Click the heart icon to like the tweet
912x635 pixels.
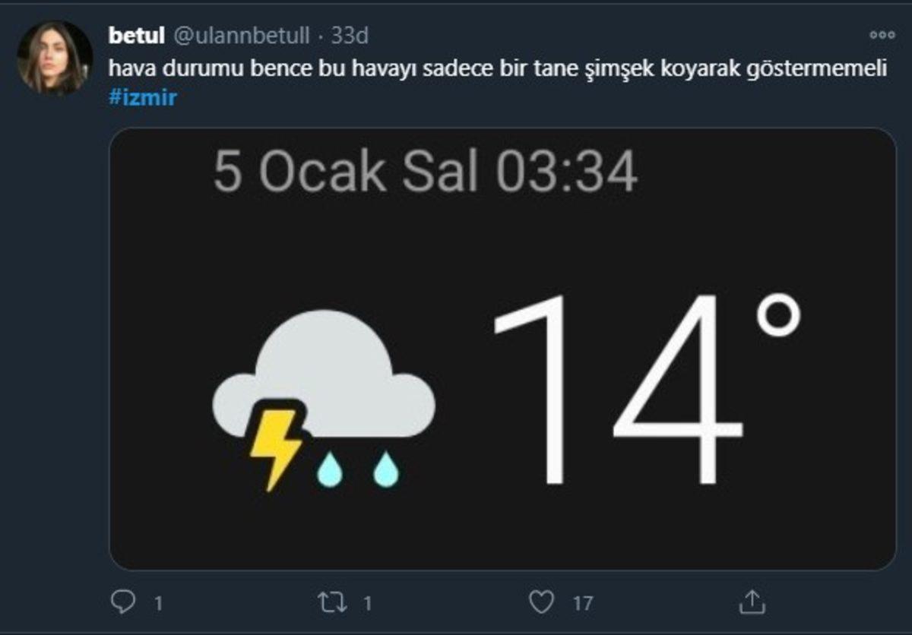coord(543,602)
